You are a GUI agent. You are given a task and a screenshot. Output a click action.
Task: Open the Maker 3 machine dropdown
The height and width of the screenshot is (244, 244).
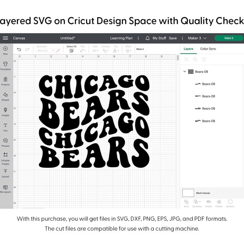click(x=197, y=38)
